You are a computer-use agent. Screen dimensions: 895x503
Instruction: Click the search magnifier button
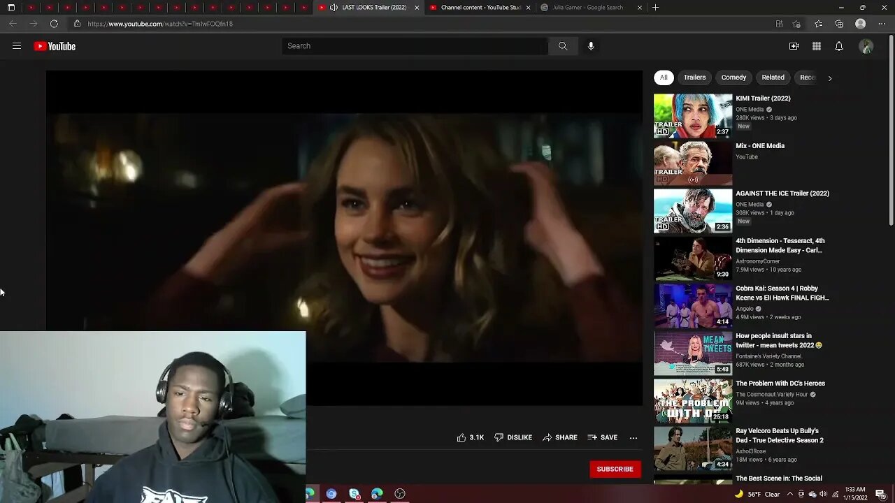click(563, 46)
